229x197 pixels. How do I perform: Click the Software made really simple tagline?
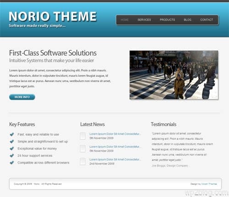(37, 26)
